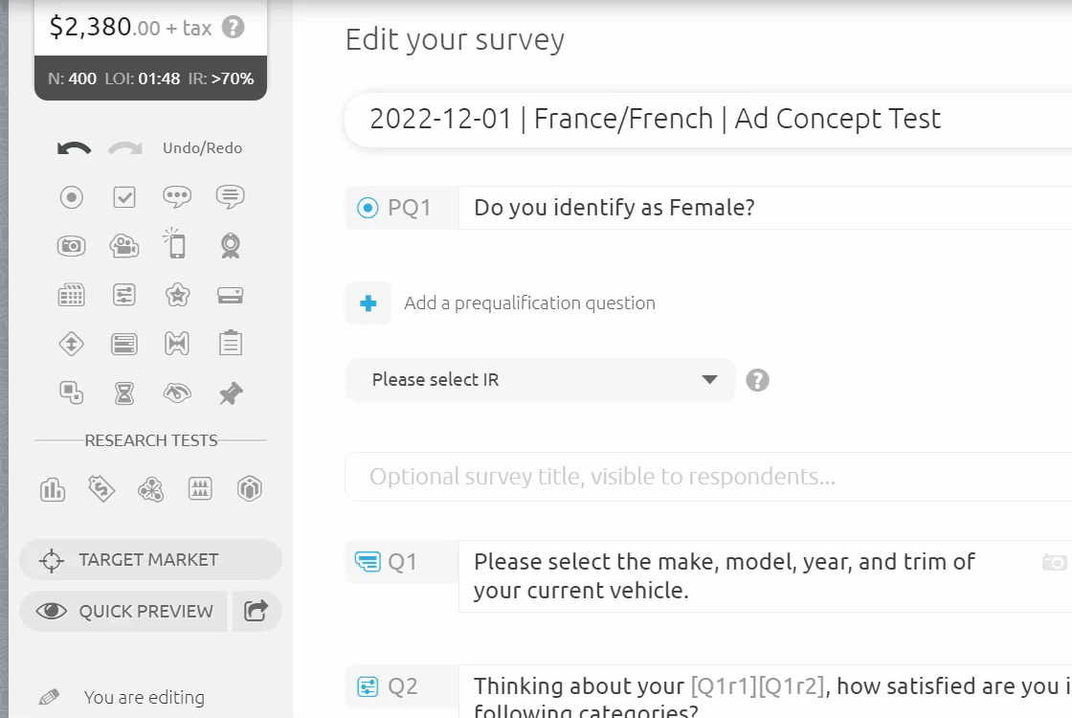Viewport: 1072px width, 718px height.
Task: Add the package box research test
Action: pos(250,489)
